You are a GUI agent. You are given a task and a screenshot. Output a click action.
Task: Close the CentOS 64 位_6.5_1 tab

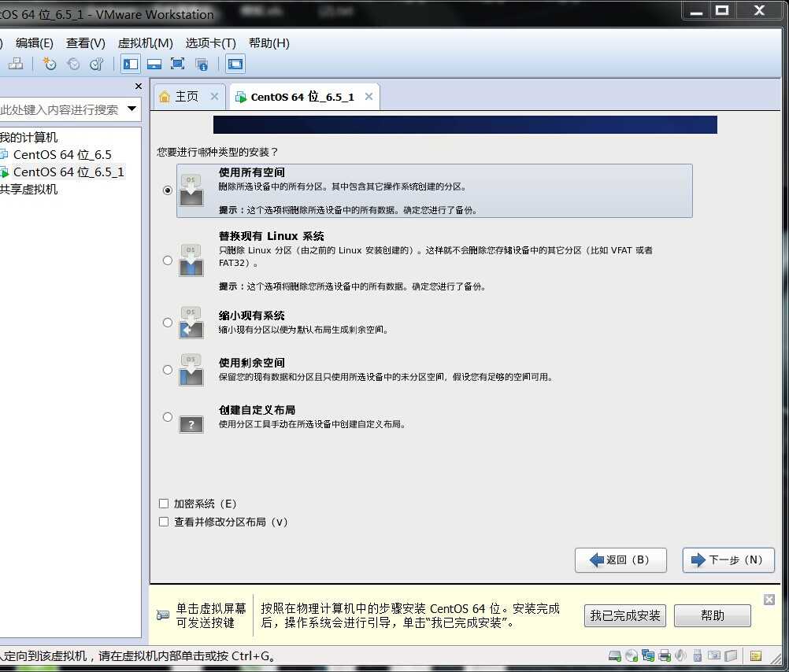pyautogui.click(x=369, y=96)
